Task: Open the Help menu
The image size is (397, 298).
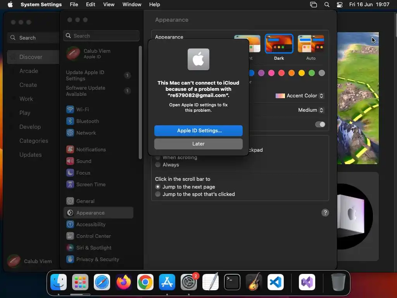Action: click(154, 5)
